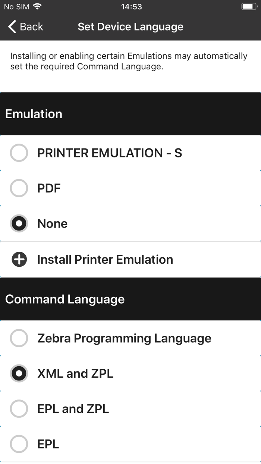Screen dimensions: 261x464
Task: Tap the Set Device Language title
Action: (130, 26)
